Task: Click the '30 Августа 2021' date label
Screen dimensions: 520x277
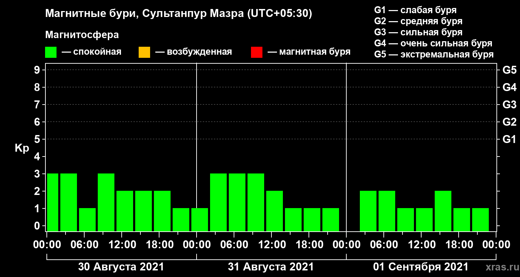Action: [121, 267]
